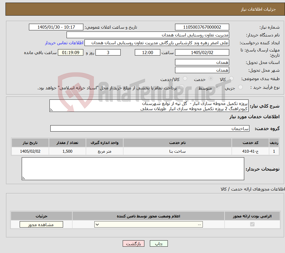Click buyer organization name field
The width and height of the screenshot is (285, 253).
[x=148, y=35]
